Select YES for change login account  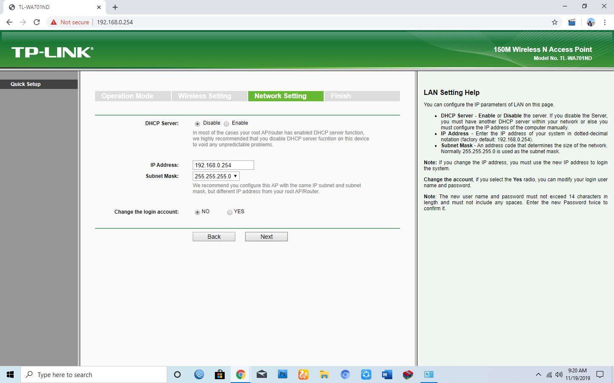pos(230,212)
